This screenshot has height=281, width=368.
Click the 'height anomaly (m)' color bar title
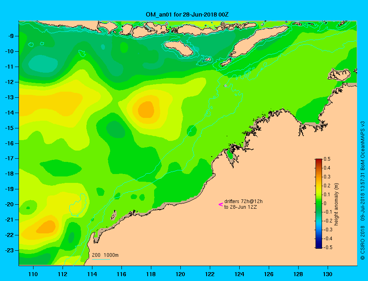click(x=336, y=204)
